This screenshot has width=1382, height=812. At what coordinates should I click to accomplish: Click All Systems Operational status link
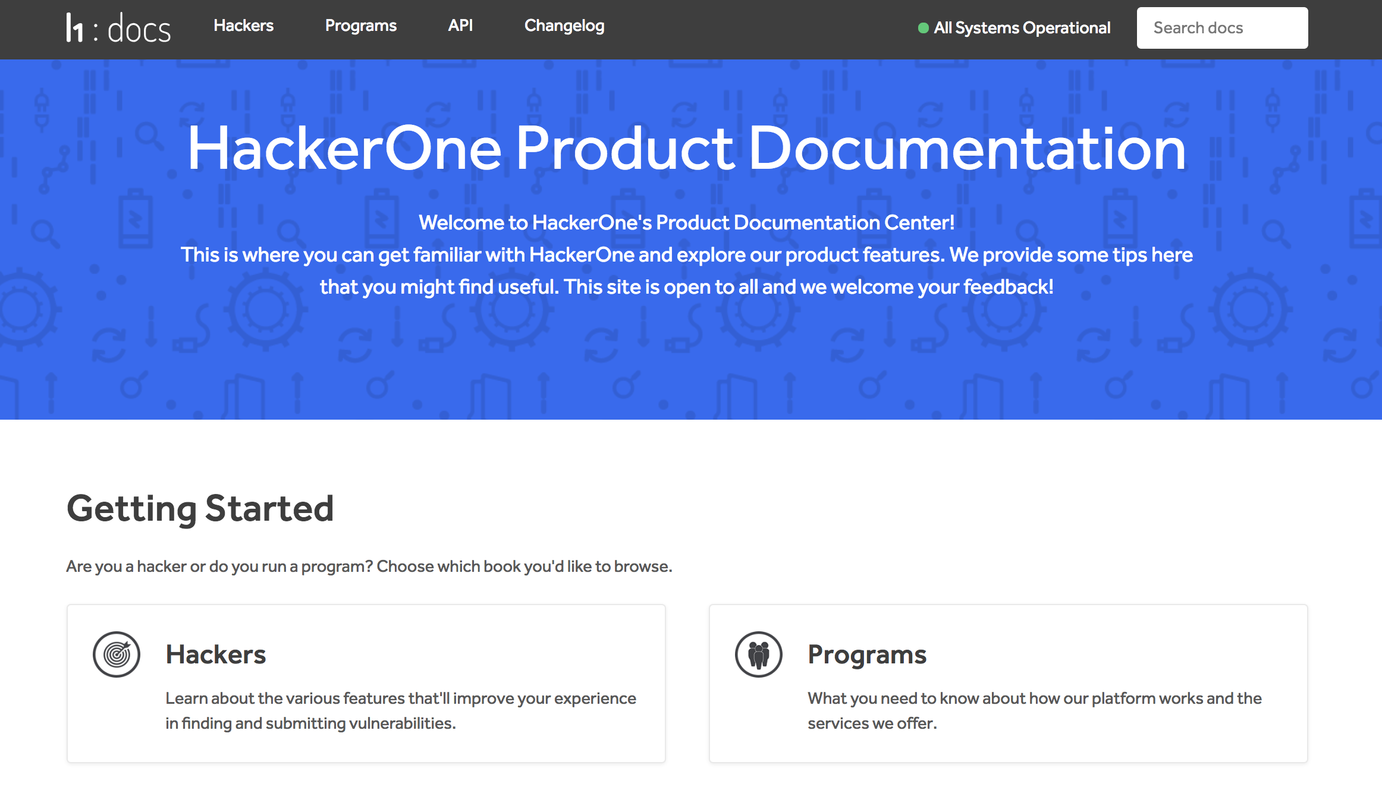(x=1022, y=28)
